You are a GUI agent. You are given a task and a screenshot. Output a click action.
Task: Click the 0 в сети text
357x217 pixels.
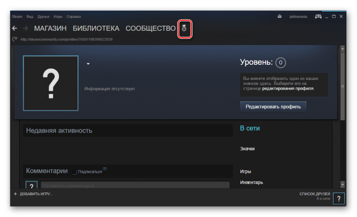pos(323,199)
